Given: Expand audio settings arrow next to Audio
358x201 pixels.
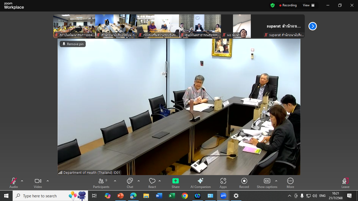Looking at the screenshot, I should pos(22,181).
